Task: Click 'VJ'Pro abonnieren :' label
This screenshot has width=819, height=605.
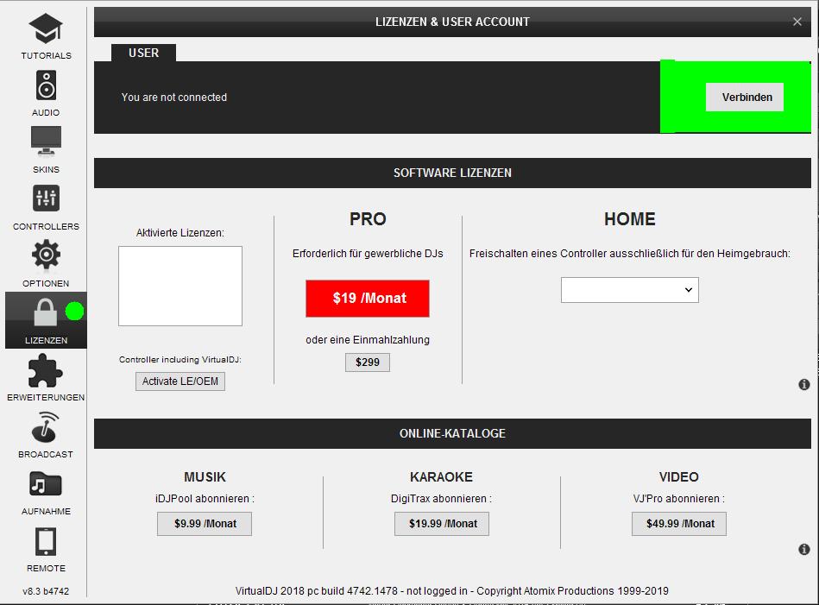Action: [679, 499]
